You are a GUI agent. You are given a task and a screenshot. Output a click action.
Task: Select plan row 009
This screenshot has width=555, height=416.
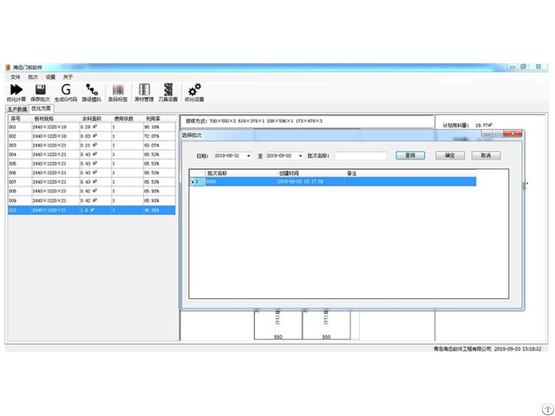tap(92, 200)
